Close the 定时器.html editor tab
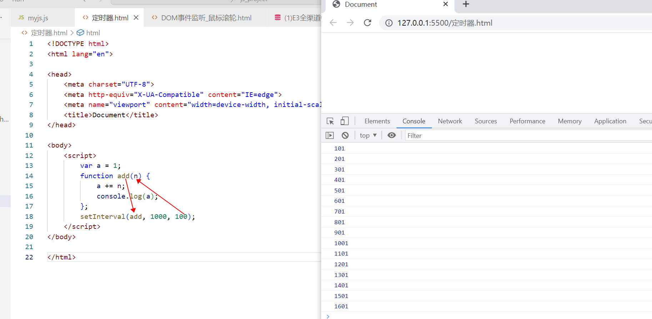The width and height of the screenshot is (652, 319). (136, 17)
